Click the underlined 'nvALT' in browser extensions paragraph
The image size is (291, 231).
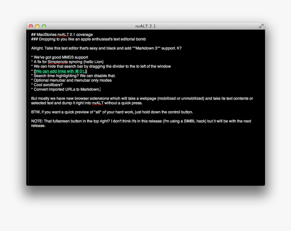click(98, 103)
